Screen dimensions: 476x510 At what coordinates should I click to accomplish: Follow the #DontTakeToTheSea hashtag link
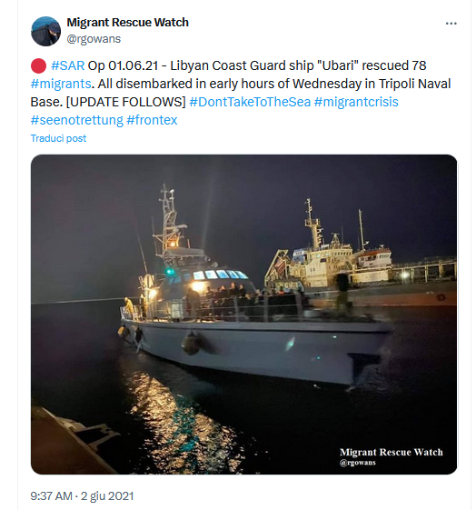(250, 102)
